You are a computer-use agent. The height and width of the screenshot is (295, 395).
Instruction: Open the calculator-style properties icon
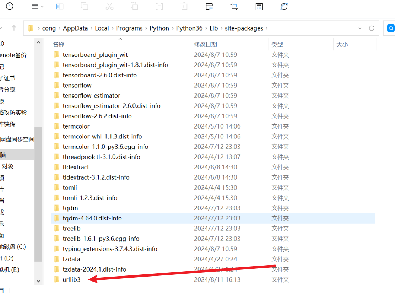(259, 6)
